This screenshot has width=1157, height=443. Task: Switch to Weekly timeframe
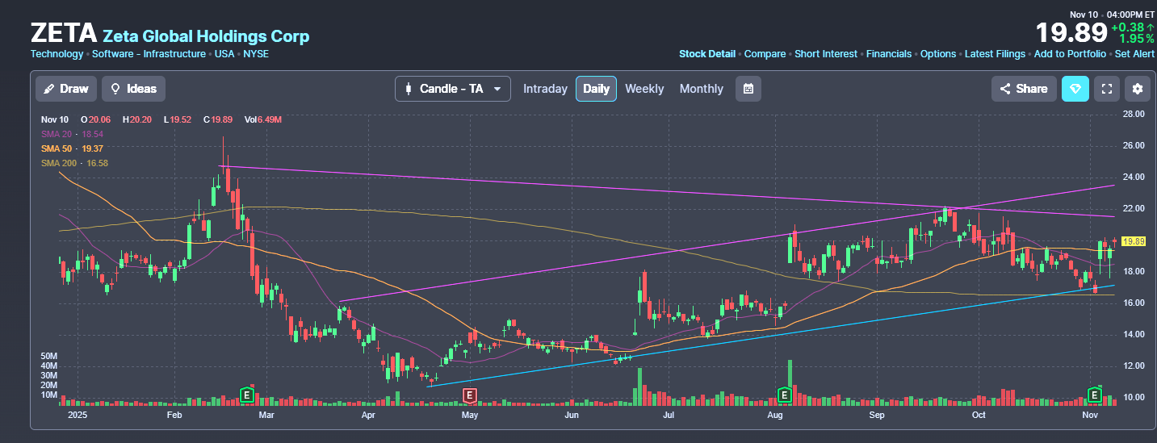tap(644, 89)
